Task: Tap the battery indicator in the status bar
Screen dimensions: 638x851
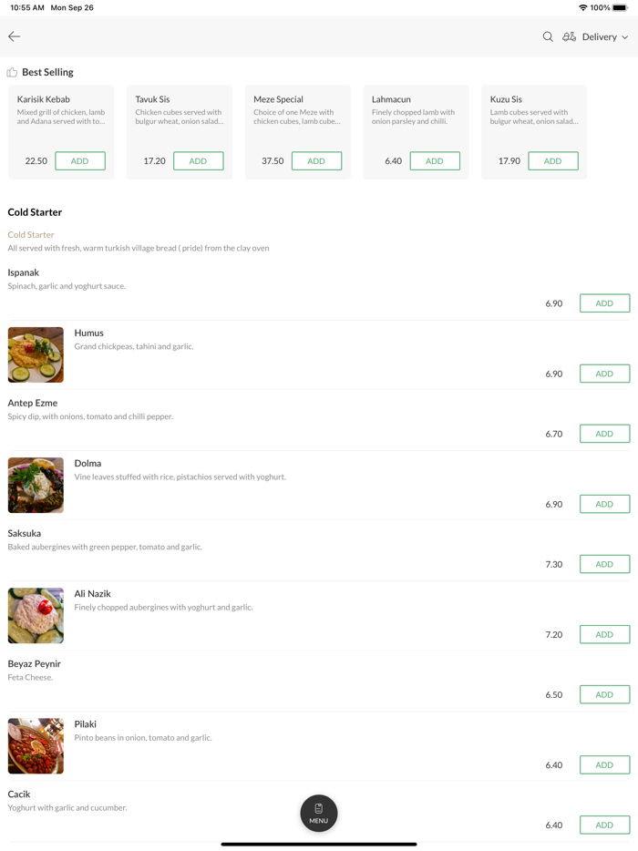Action: pyautogui.click(x=618, y=7)
